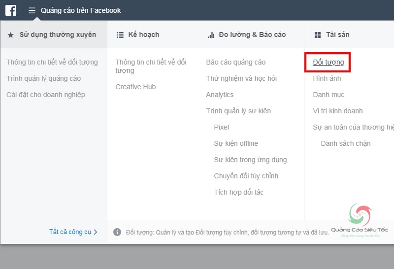Open Analytics
The image size is (394, 269).
pyautogui.click(x=220, y=95)
